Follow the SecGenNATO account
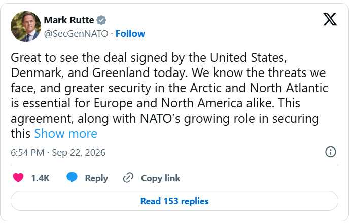The height and width of the screenshot is (223, 355). 130,34
